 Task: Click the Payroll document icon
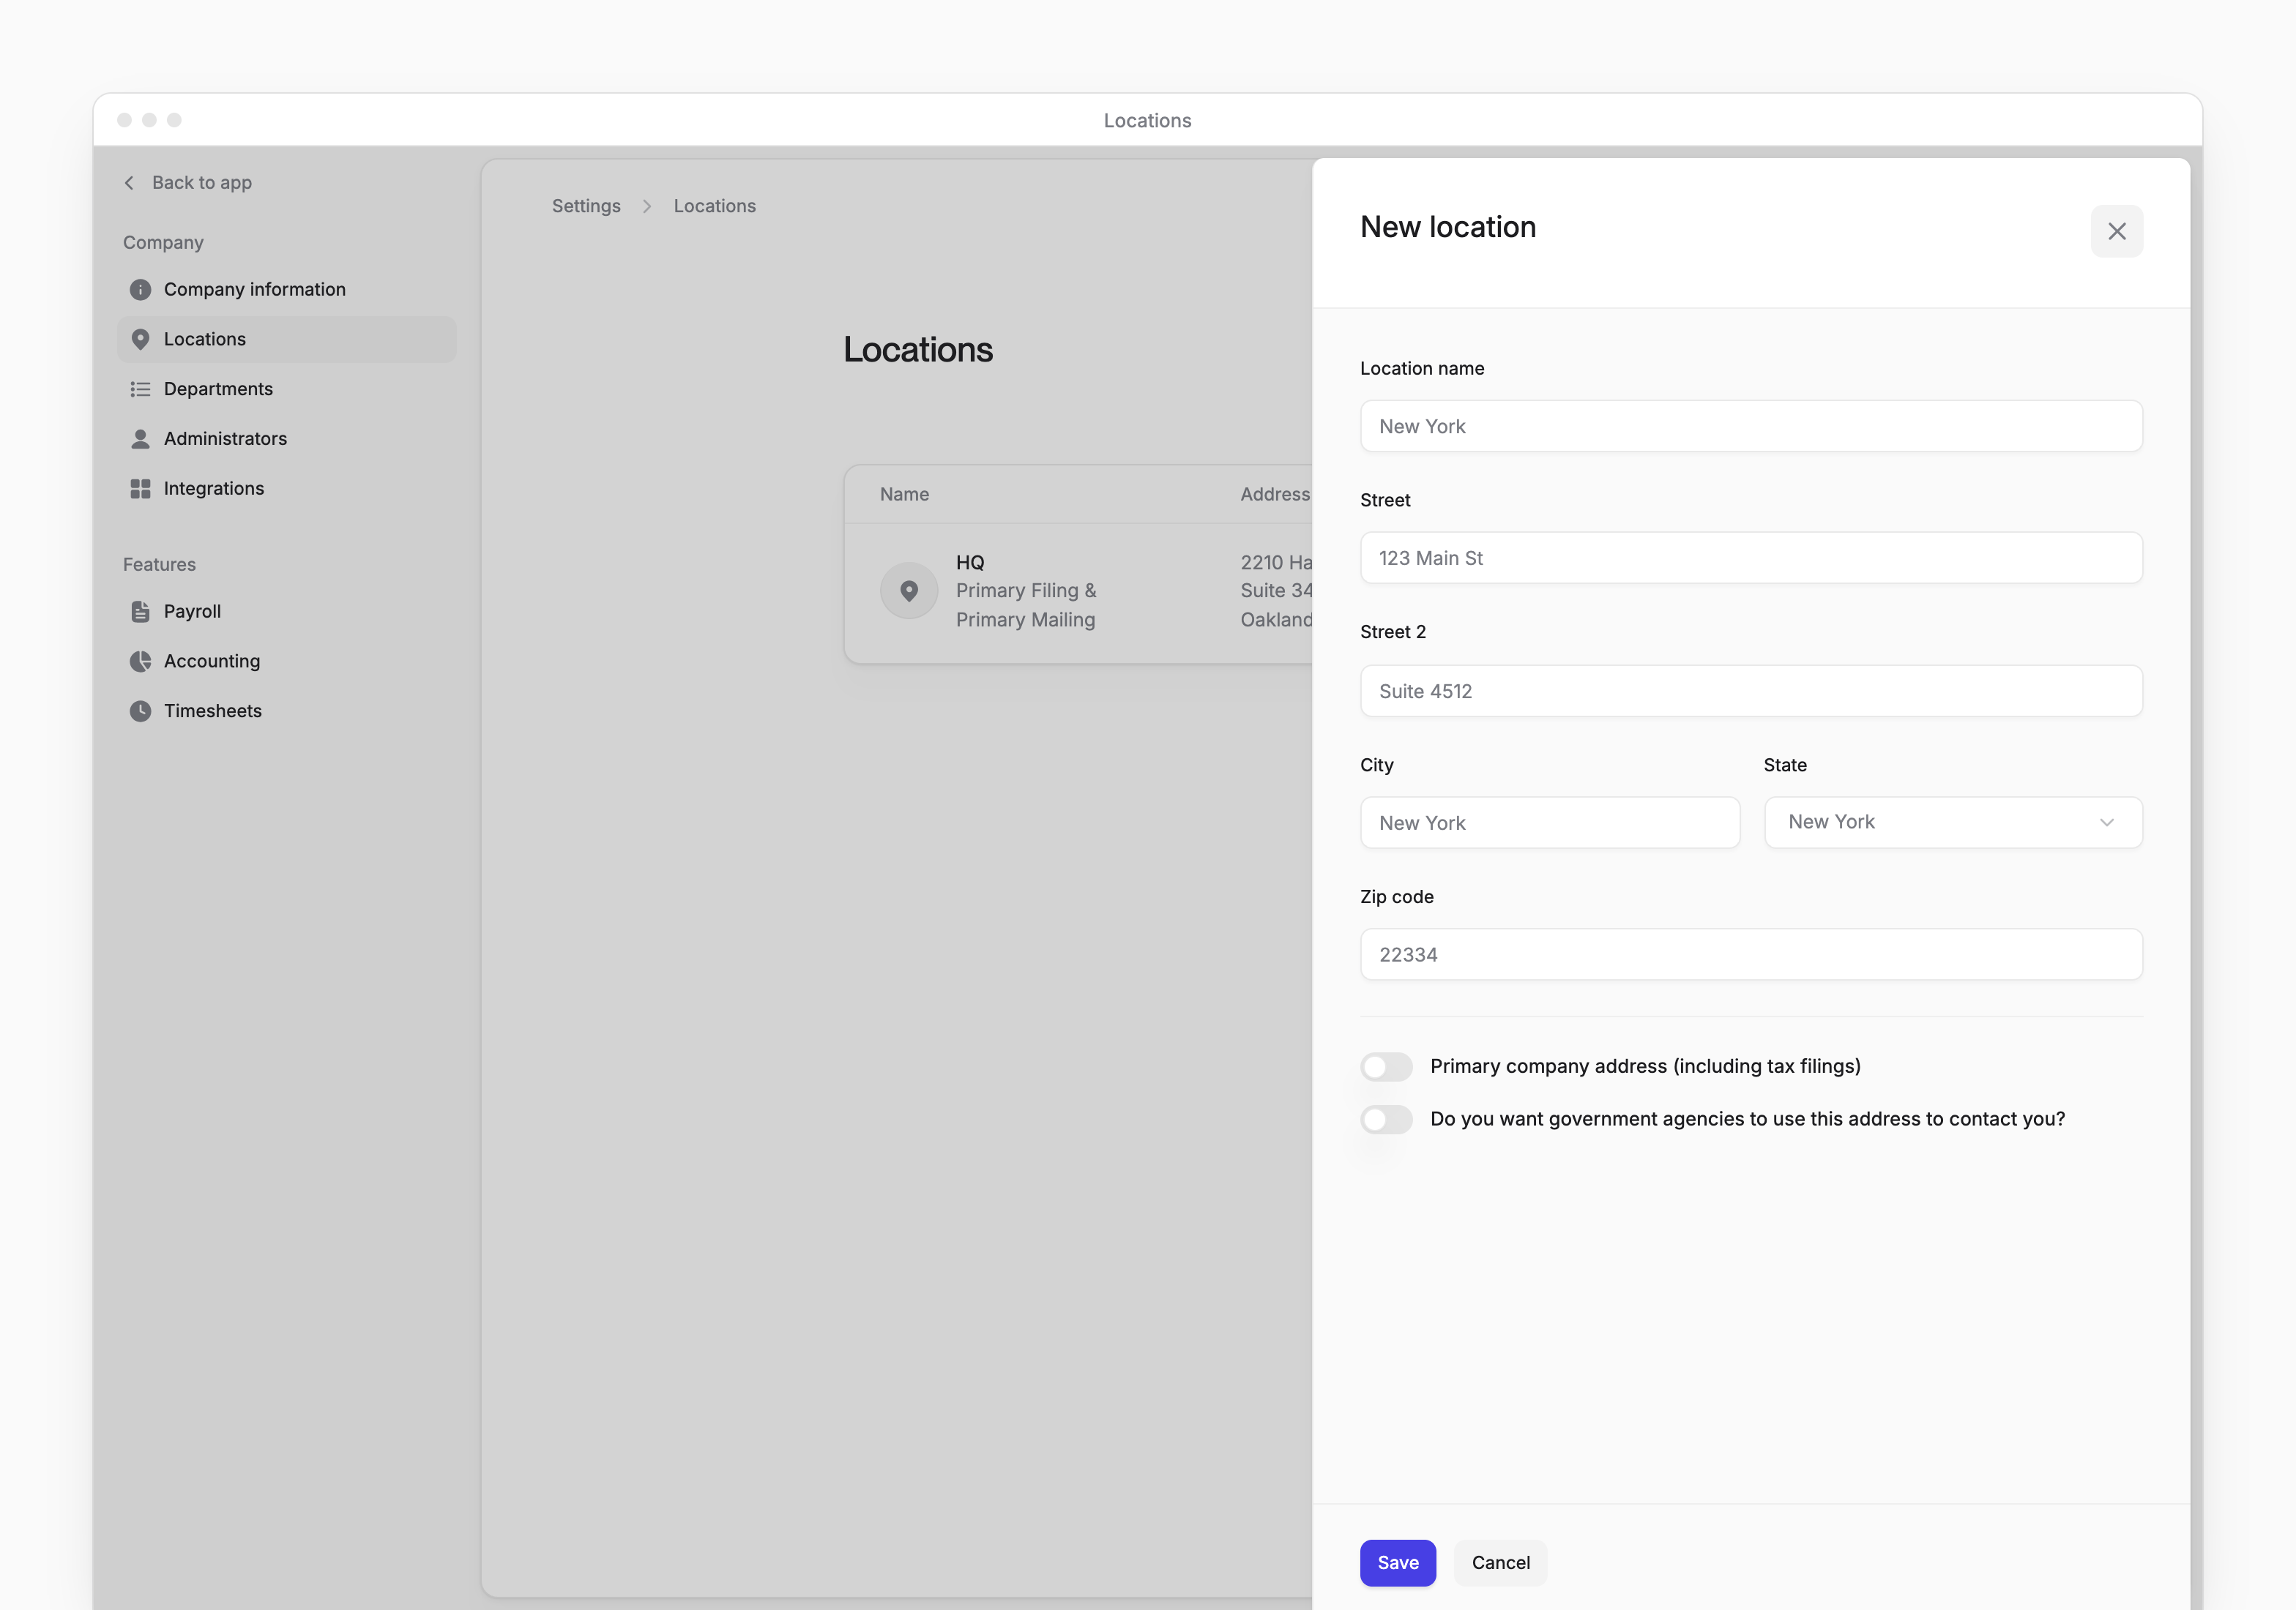140,612
